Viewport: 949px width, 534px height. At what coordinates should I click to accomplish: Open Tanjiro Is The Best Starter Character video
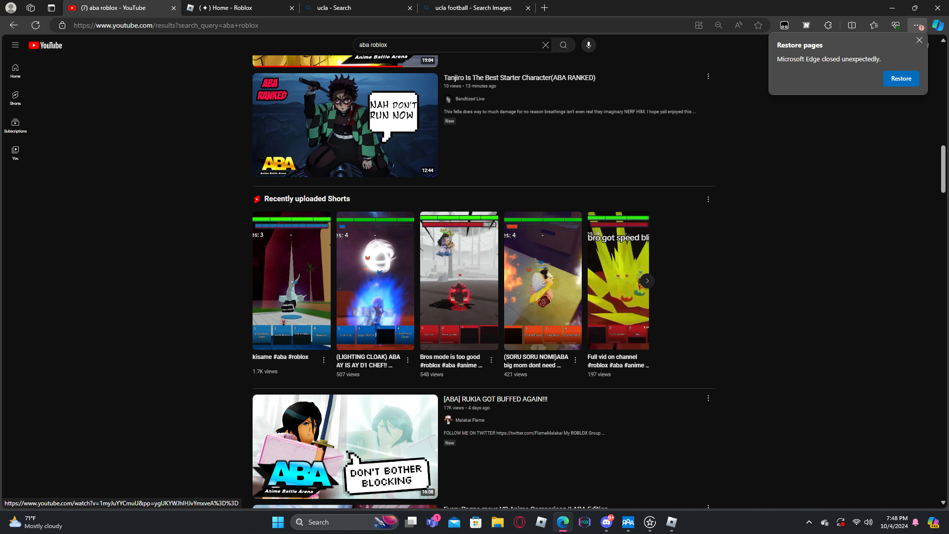(519, 78)
